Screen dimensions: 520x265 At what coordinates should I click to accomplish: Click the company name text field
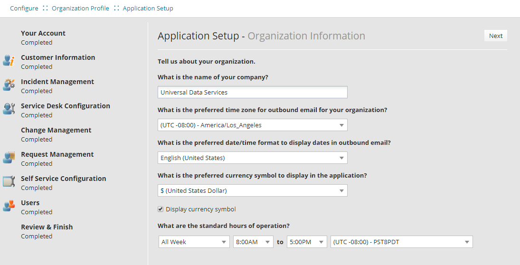pyautogui.click(x=252, y=93)
